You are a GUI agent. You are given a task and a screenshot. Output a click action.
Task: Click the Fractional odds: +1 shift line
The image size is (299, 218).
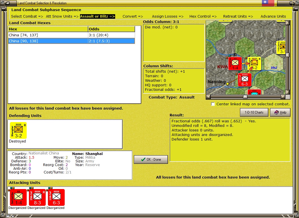point(163,90)
